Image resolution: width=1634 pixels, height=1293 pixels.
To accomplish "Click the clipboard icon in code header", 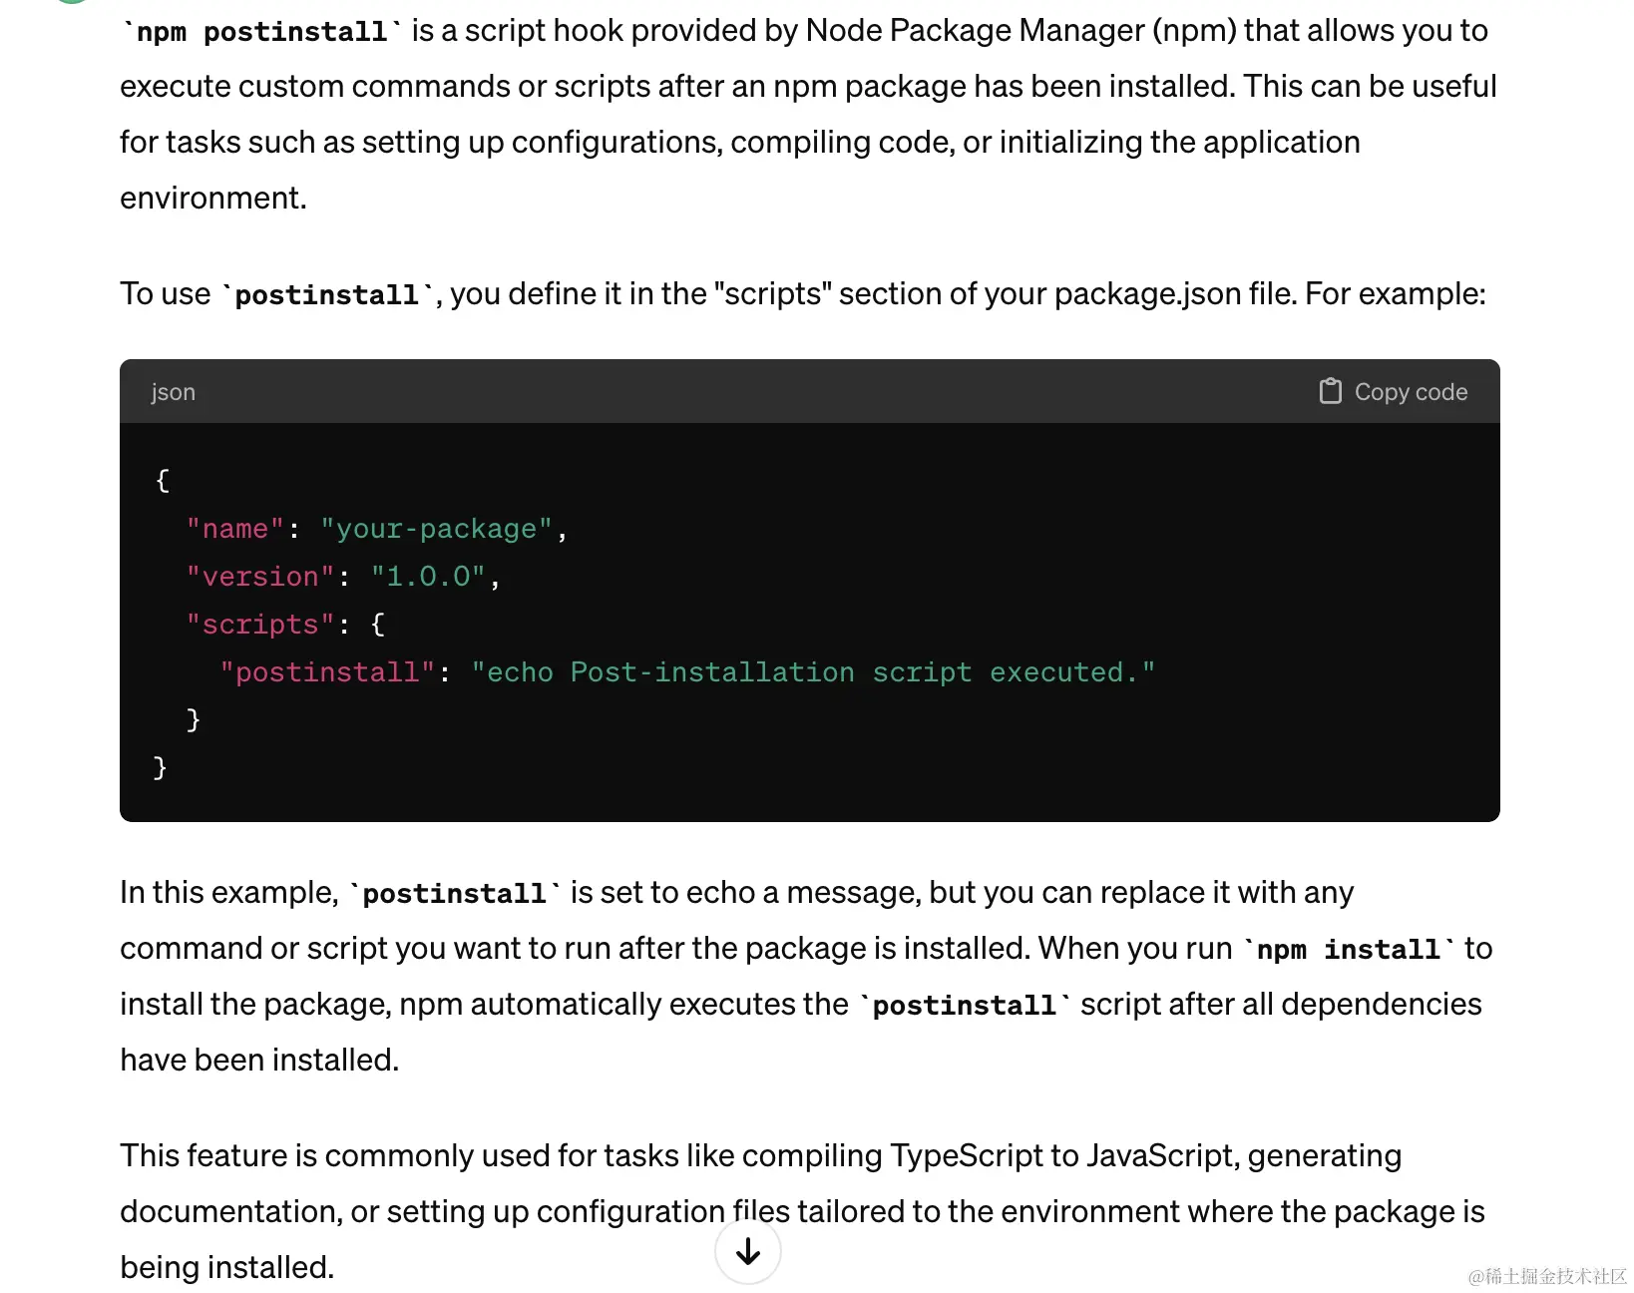I will [1330, 391].
